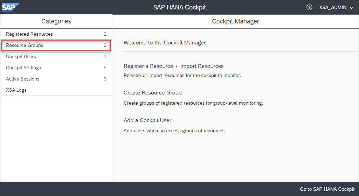The height and width of the screenshot is (196, 359).
Task: Click "Add users who can access" description
Action: pyautogui.click(x=175, y=131)
